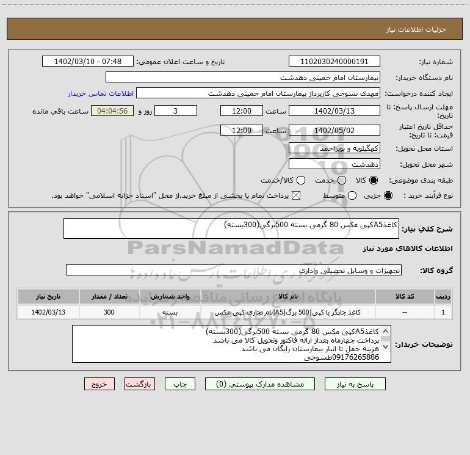Screen dimensions: 470x455
Task: Click row number 1 cell
Action: coord(443,312)
